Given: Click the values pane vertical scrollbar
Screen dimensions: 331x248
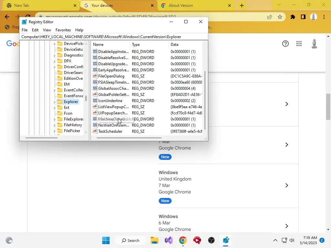Looking at the screenshot, I should pos(205,100).
